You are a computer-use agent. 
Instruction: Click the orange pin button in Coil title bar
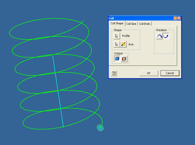(x=175, y=18)
